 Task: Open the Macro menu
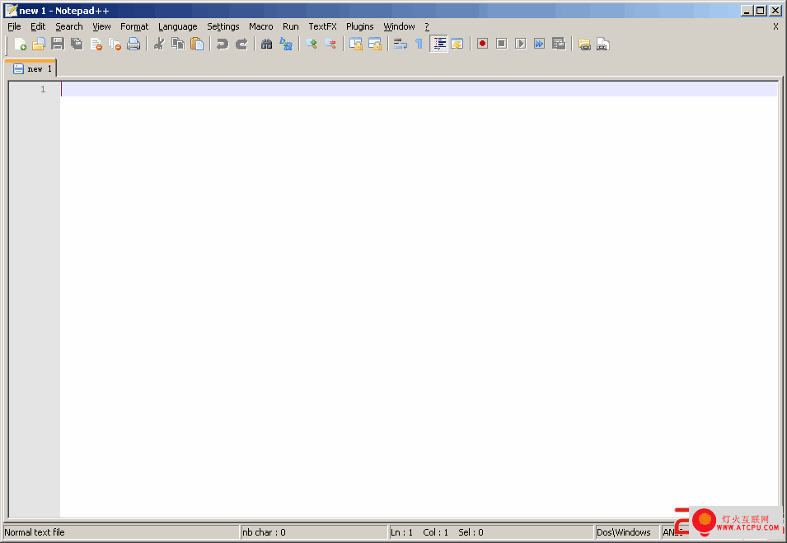(x=261, y=26)
